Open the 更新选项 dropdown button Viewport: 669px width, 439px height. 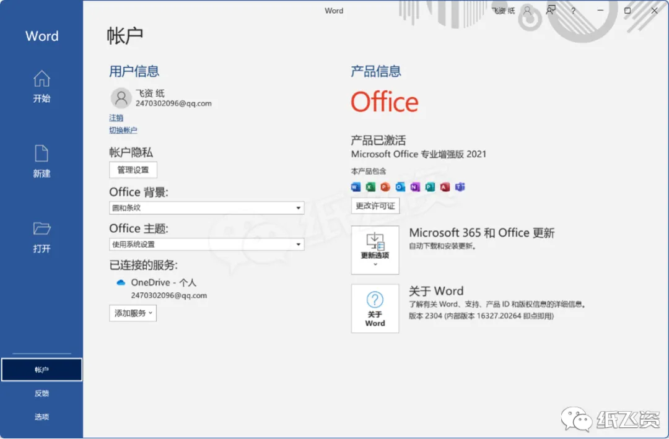pyautogui.click(x=375, y=250)
